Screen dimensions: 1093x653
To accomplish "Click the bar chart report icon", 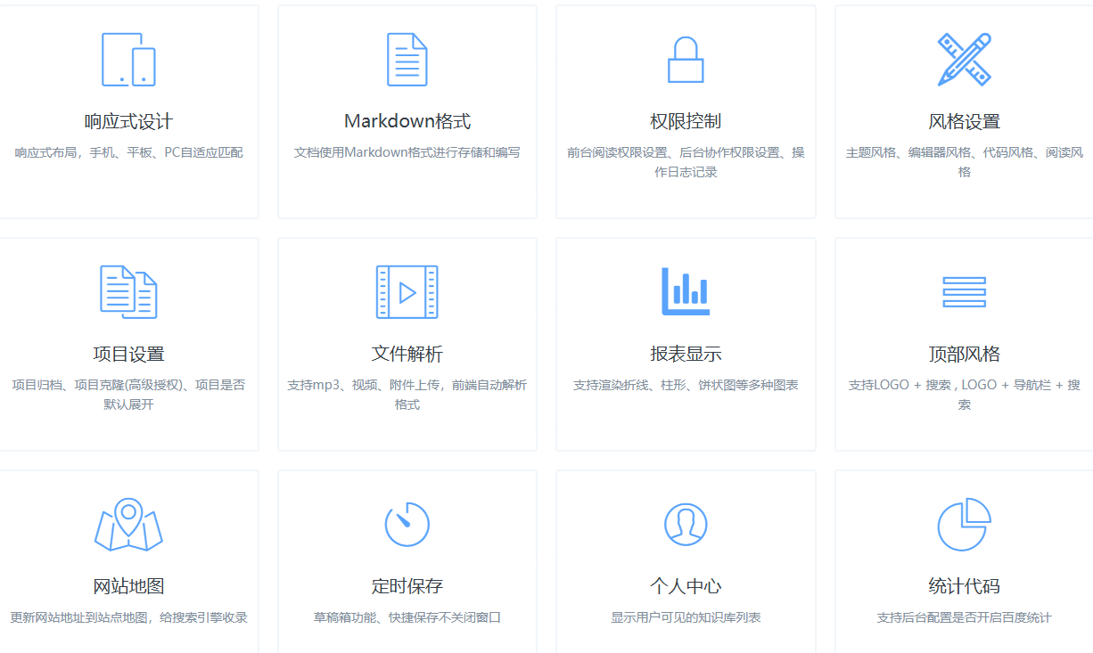I will [x=686, y=291].
